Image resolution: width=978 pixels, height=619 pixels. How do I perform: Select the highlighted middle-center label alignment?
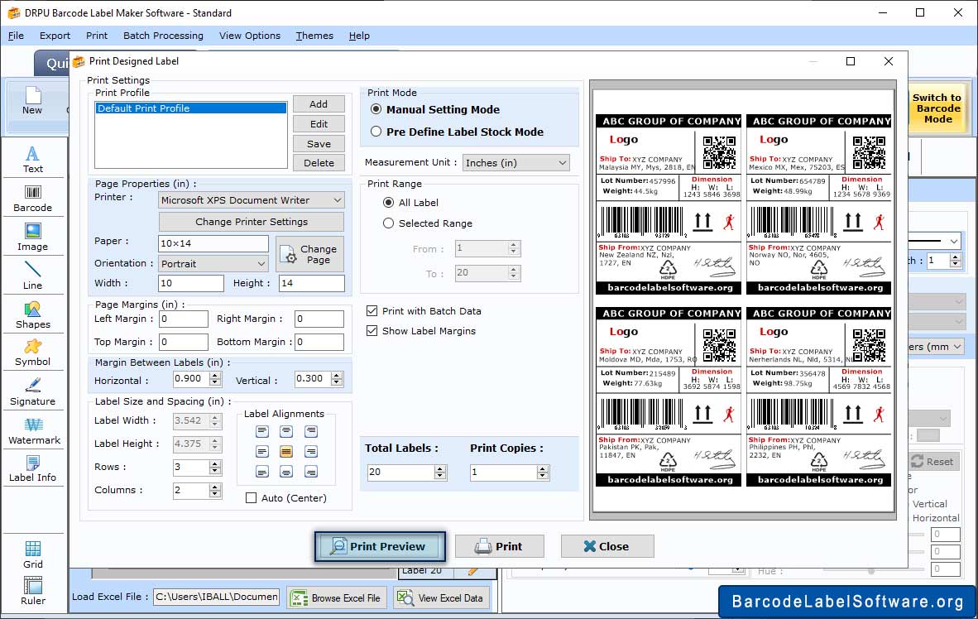coord(286,451)
